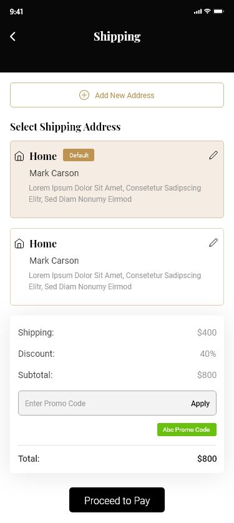Tap house icon on default address
234x523 pixels.
19,156
